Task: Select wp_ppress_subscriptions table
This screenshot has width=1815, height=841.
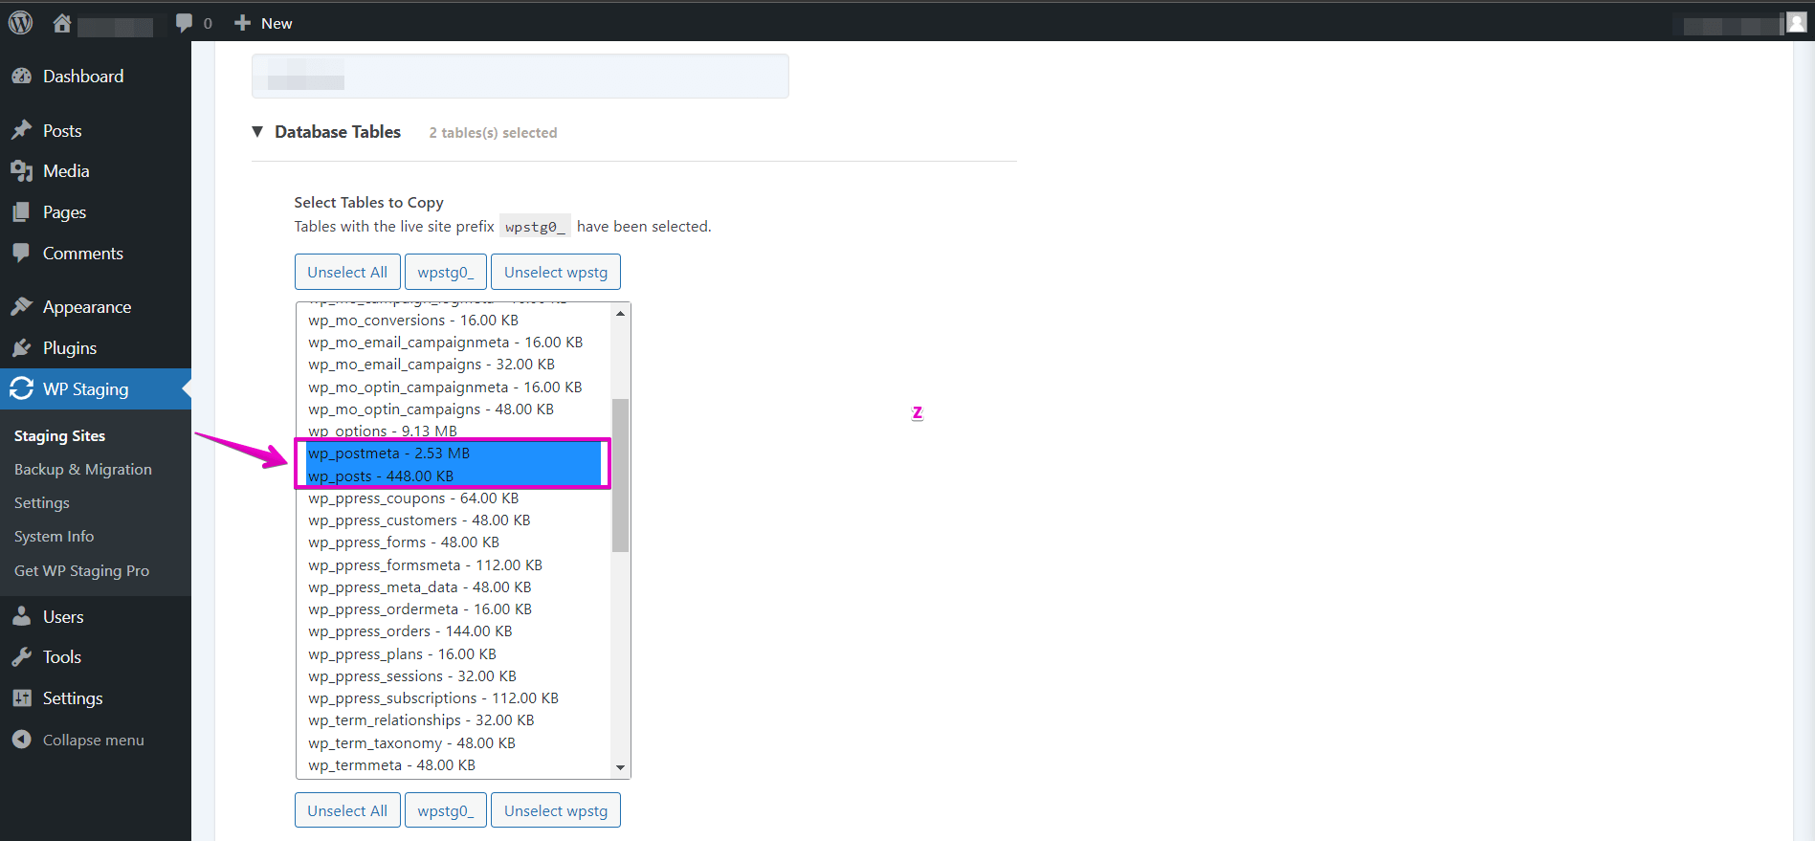Action: pyautogui.click(x=454, y=698)
